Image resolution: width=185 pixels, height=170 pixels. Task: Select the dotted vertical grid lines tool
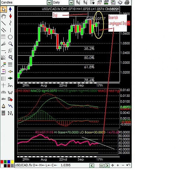pos(3,79)
